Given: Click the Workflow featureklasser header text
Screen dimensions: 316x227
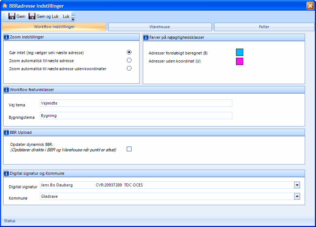Looking at the screenshot, I should [32, 90].
